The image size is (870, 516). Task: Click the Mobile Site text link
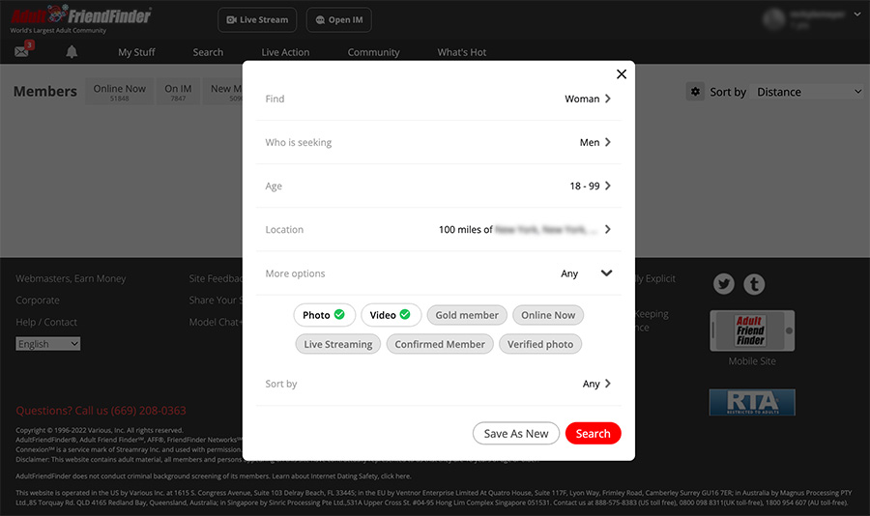(x=752, y=361)
